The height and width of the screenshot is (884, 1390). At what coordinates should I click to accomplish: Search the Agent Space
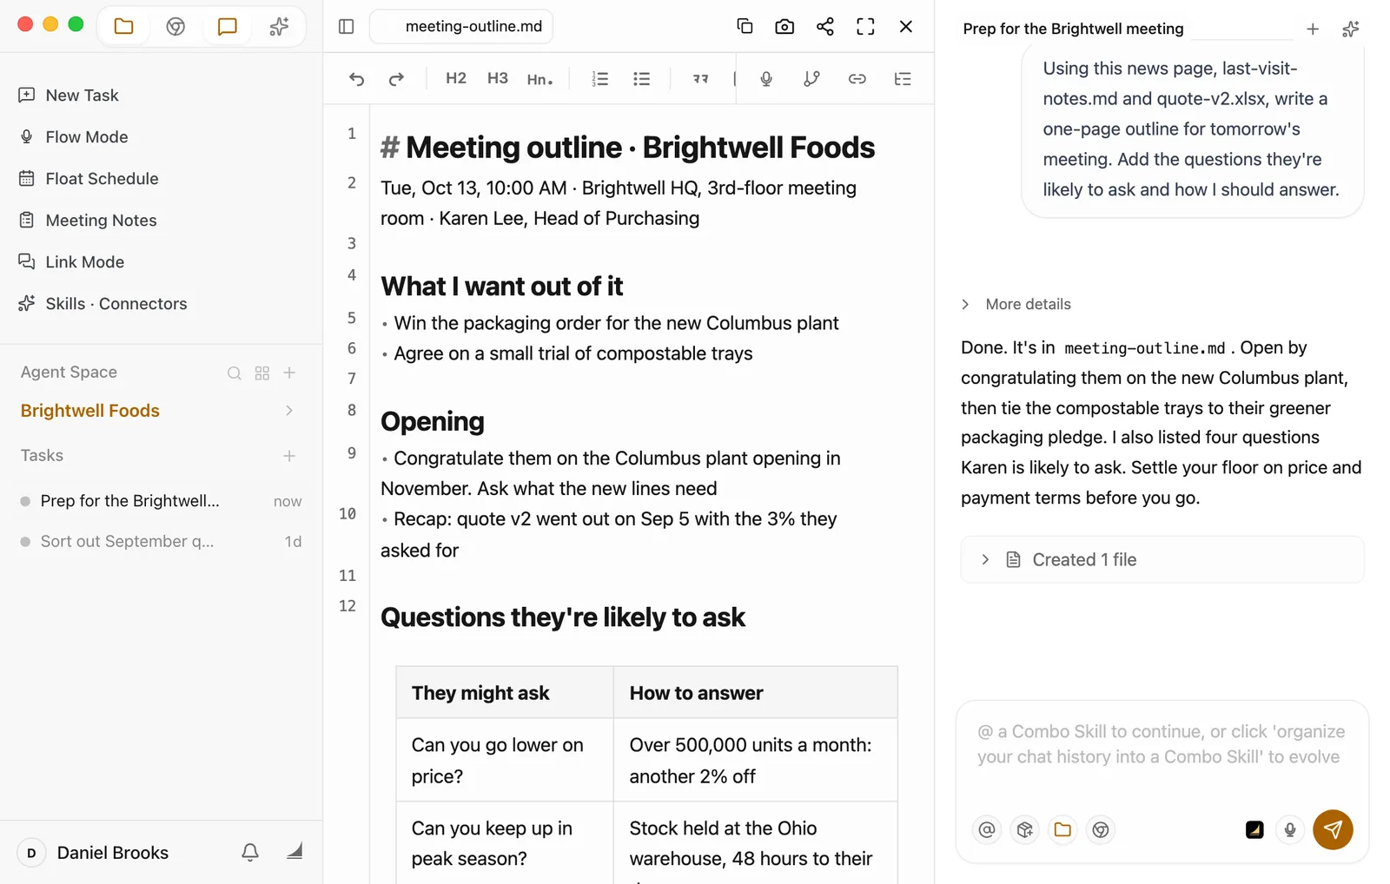click(235, 373)
